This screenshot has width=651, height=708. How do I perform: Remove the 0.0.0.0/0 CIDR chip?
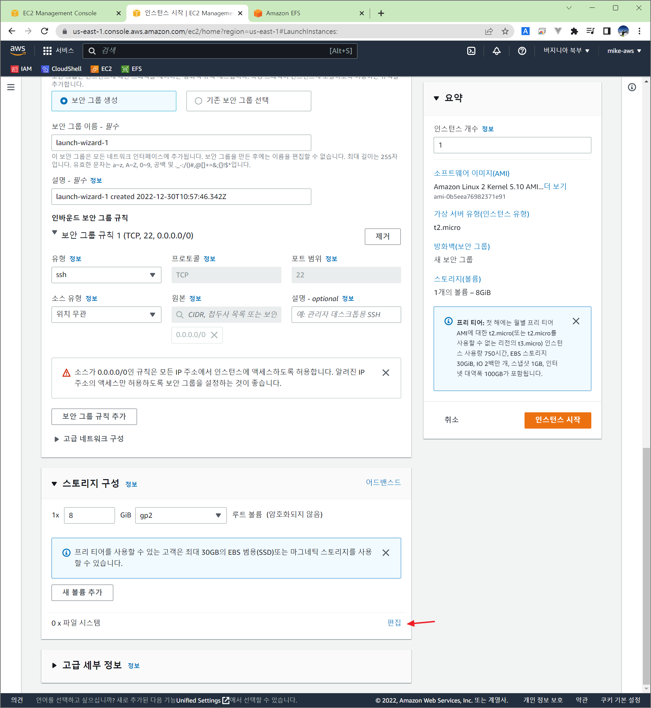point(214,335)
